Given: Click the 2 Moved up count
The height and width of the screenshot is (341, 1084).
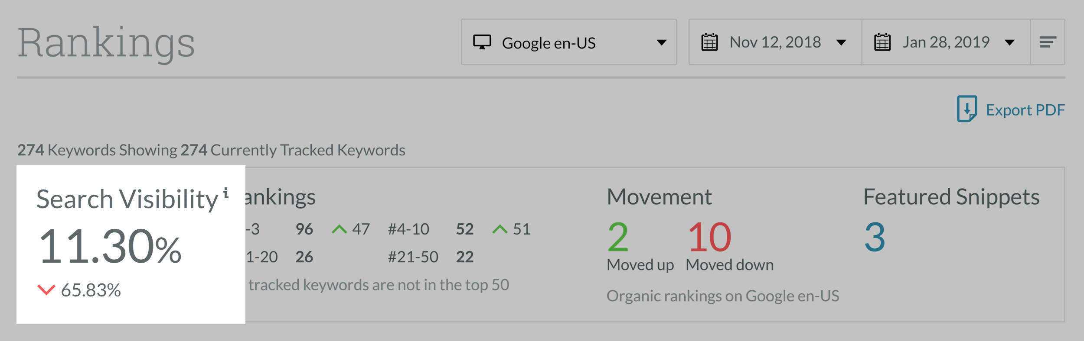Looking at the screenshot, I should [618, 237].
